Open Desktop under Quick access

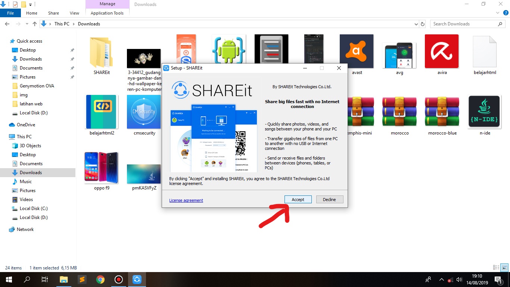click(x=28, y=50)
